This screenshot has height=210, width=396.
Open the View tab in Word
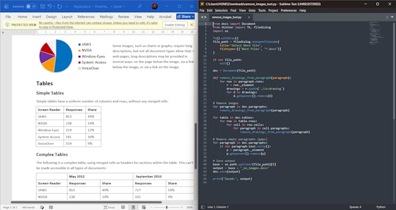pos(138,17)
